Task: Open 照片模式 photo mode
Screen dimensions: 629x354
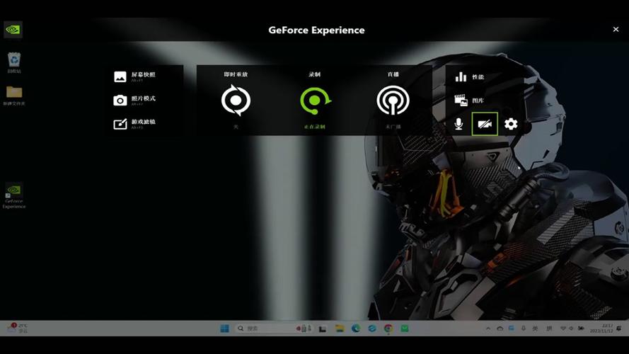Action: point(134,101)
